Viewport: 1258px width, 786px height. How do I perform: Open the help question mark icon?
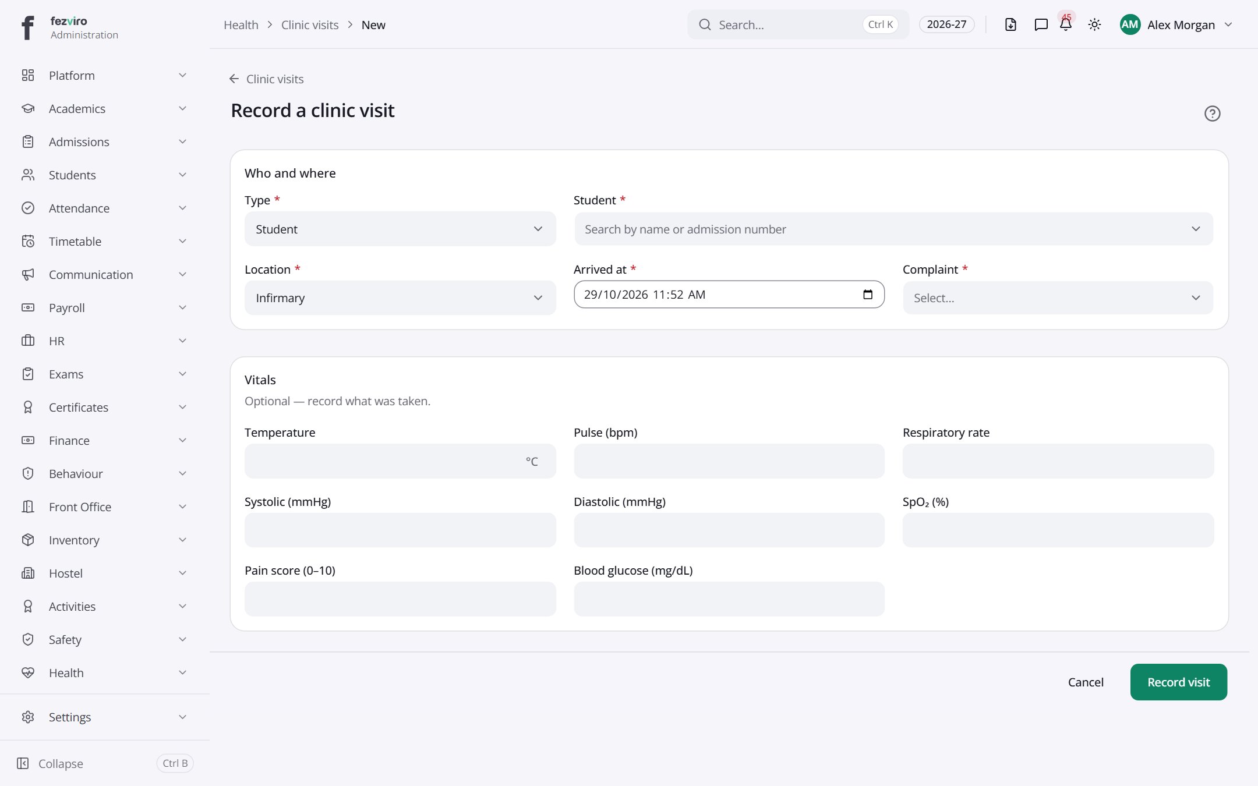(x=1212, y=114)
